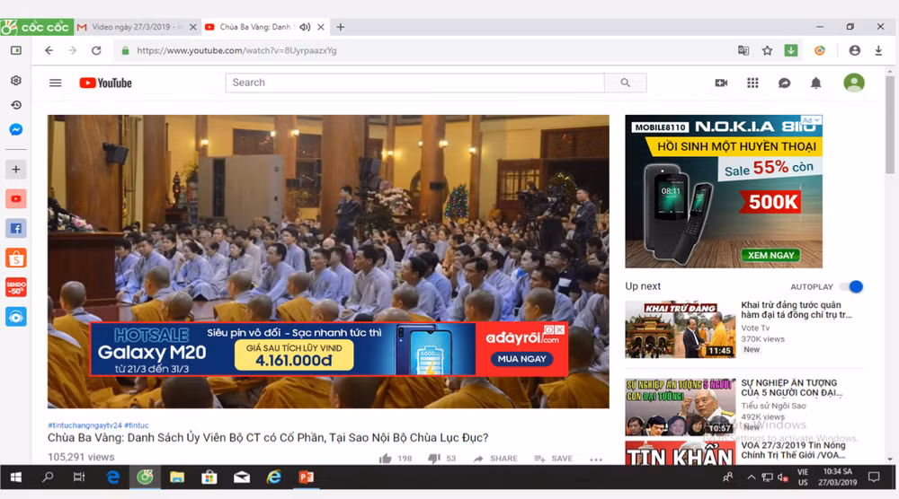Open PowerPoint from the taskbar
This screenshot has width=899, height=499.
[x=307, y=477]
